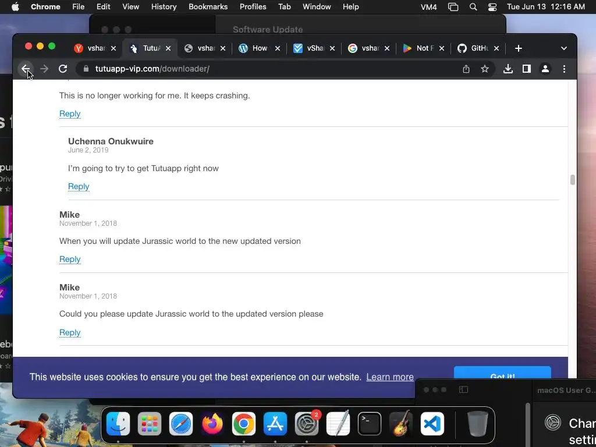
Task: Open Spotlight search in menu bar
Action: pyautogui.click(x=473, y=7)
